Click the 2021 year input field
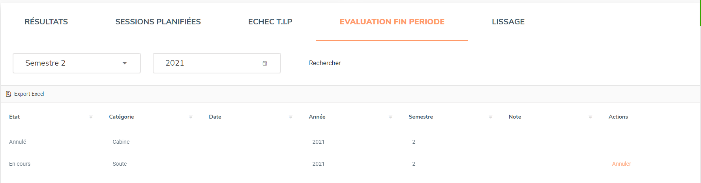Image resolution: width=701 pixels, height=183 pixels. (x=217, y=63)
